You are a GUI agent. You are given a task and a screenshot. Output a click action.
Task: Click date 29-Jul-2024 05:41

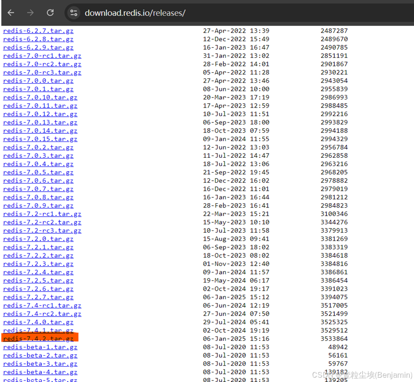point(236,322)
